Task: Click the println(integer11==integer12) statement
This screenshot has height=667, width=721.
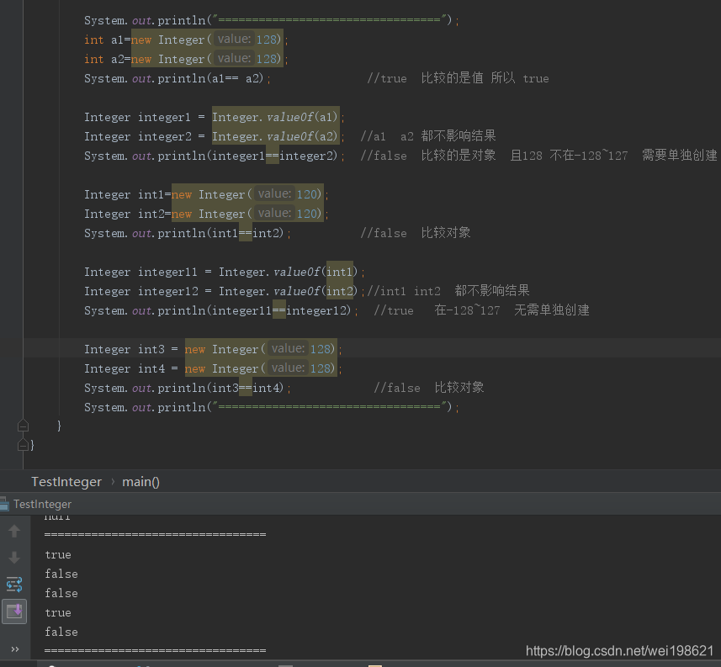Action: tap(221, 310)
